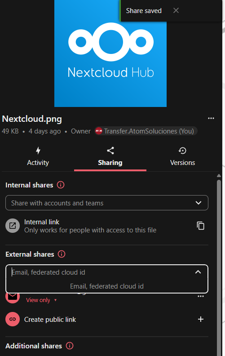Switch to the Versions tab
Viewport: 225px width, 356px height.
click(x=182, y=157)
